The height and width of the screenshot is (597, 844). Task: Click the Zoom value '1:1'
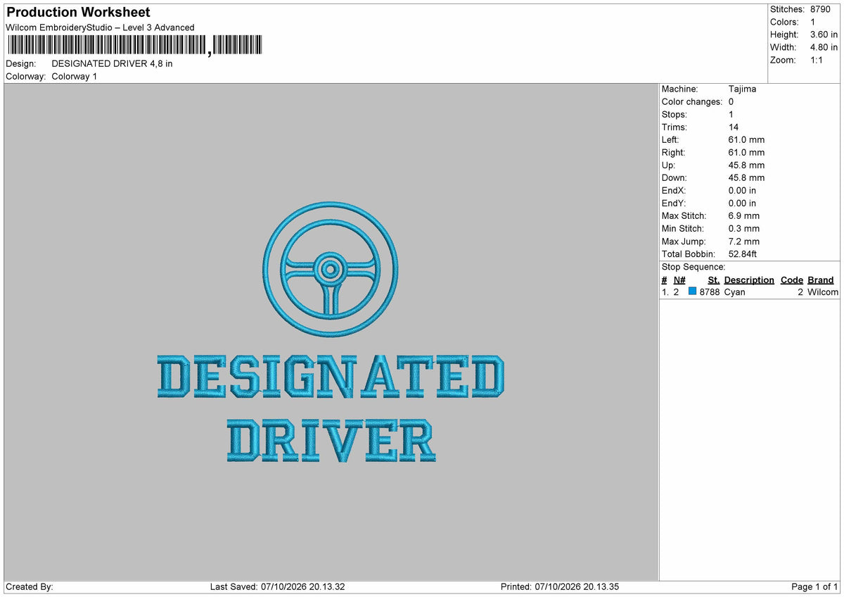(817, 60)
